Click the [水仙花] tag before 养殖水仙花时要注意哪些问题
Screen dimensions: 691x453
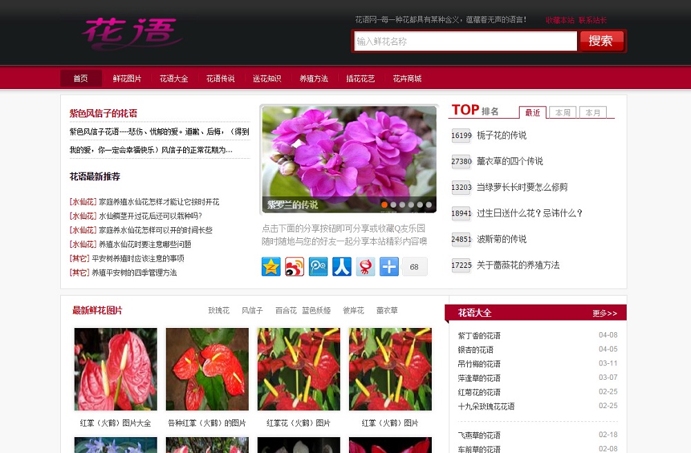83,244
